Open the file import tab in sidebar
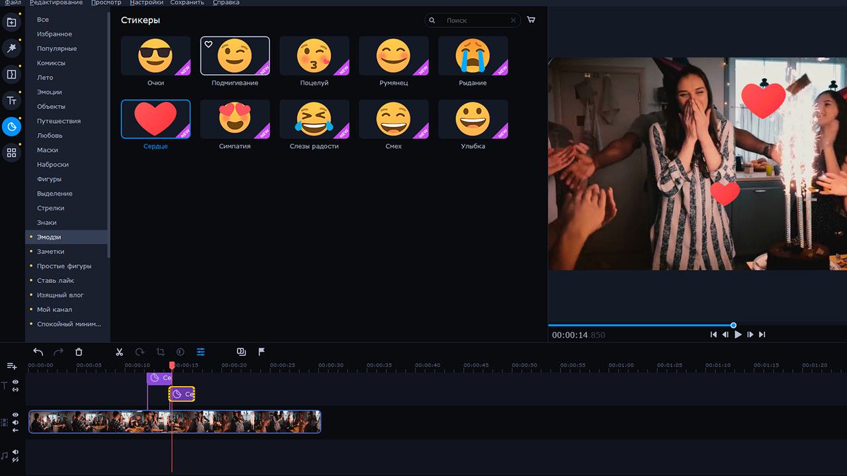Screen dimensions: 847x476 tap(11, 22)
